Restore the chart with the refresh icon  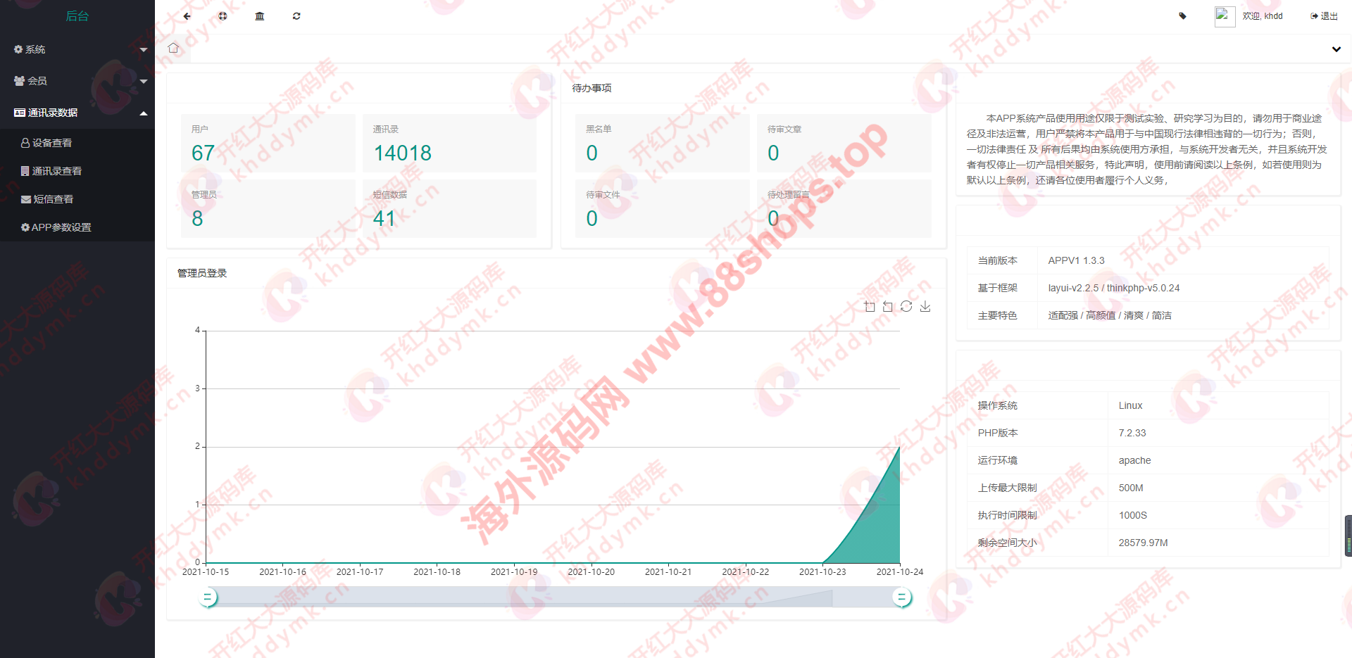[x=906, y=307]
